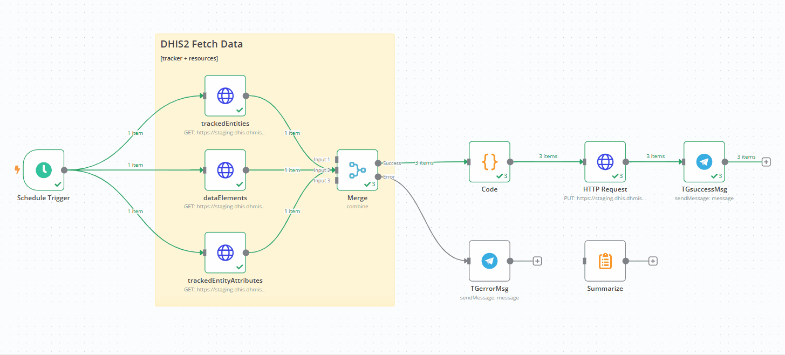Click the Merge Error output connector

pos(378,176)
